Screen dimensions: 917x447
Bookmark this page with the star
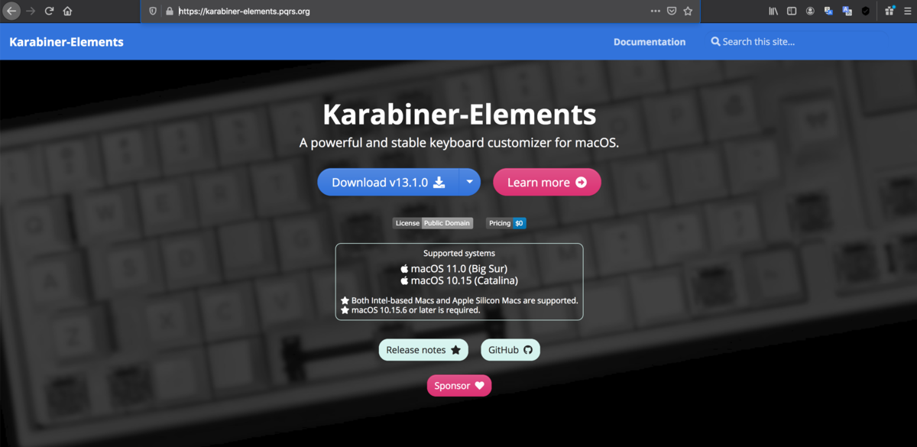[688, 11]
